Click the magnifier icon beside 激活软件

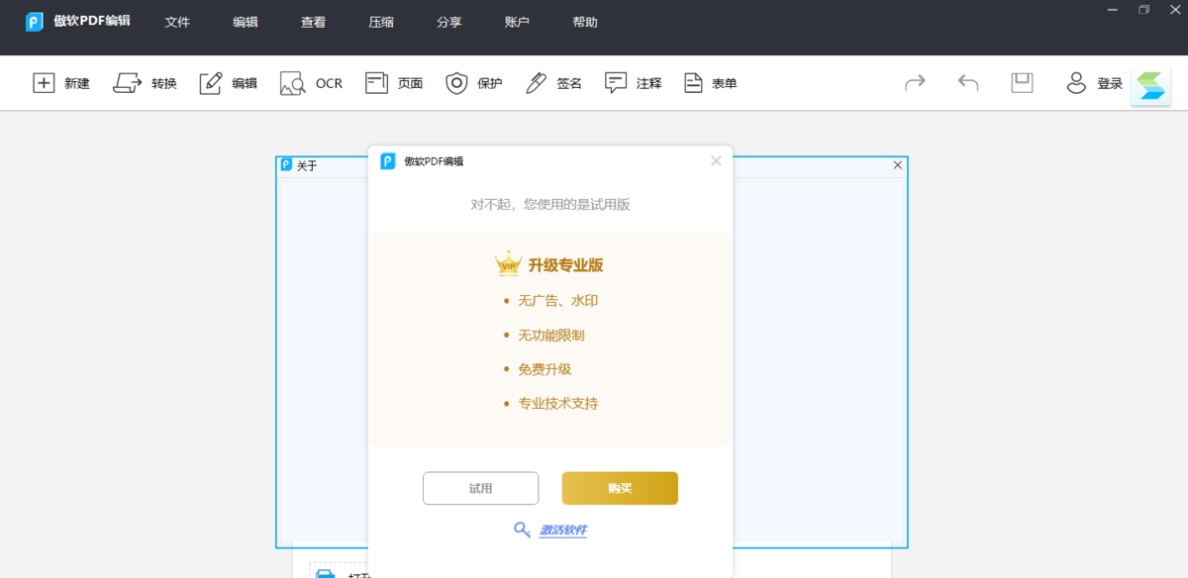tap(522, 530)
